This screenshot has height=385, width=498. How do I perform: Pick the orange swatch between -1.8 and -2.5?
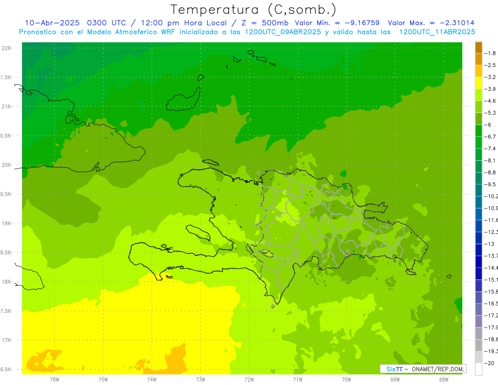pos(478,59)
